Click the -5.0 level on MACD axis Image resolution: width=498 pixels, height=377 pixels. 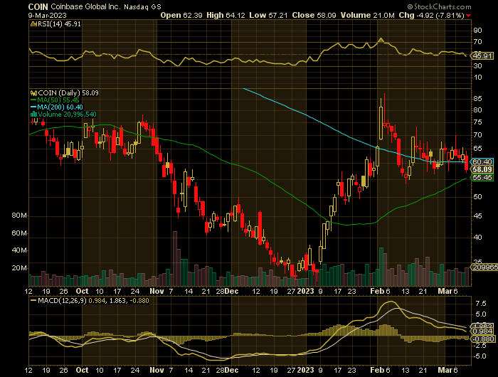(480, 356)
